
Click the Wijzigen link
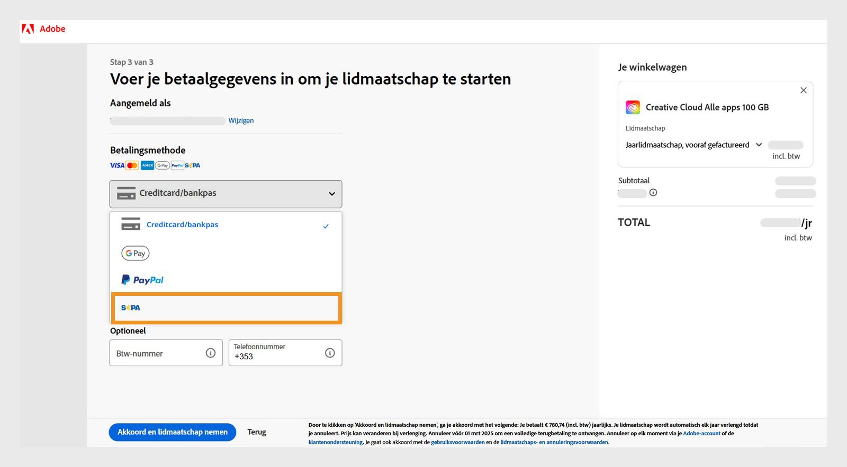pyautogui.click(x=241, y=120)
